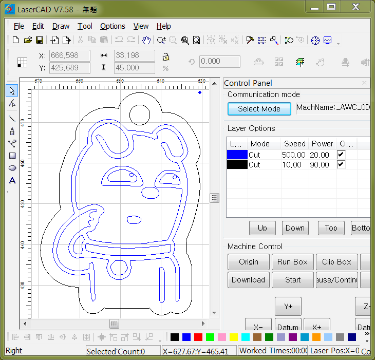Open the Draw menu
Viewport: 375px width, 360px height.
pos(61,26)
